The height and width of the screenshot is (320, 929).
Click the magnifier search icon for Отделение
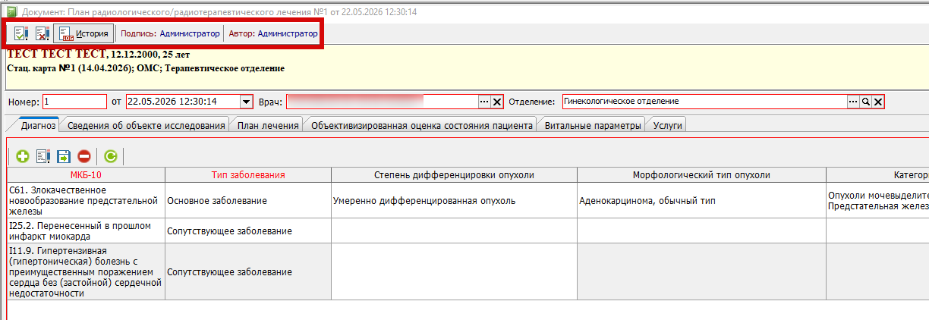tap(865, 102)
